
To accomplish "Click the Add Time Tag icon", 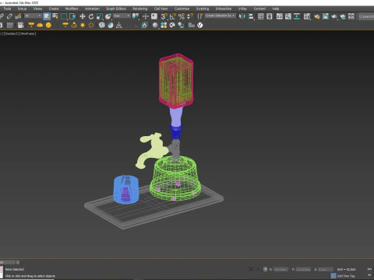I will (x=333, y=275).
